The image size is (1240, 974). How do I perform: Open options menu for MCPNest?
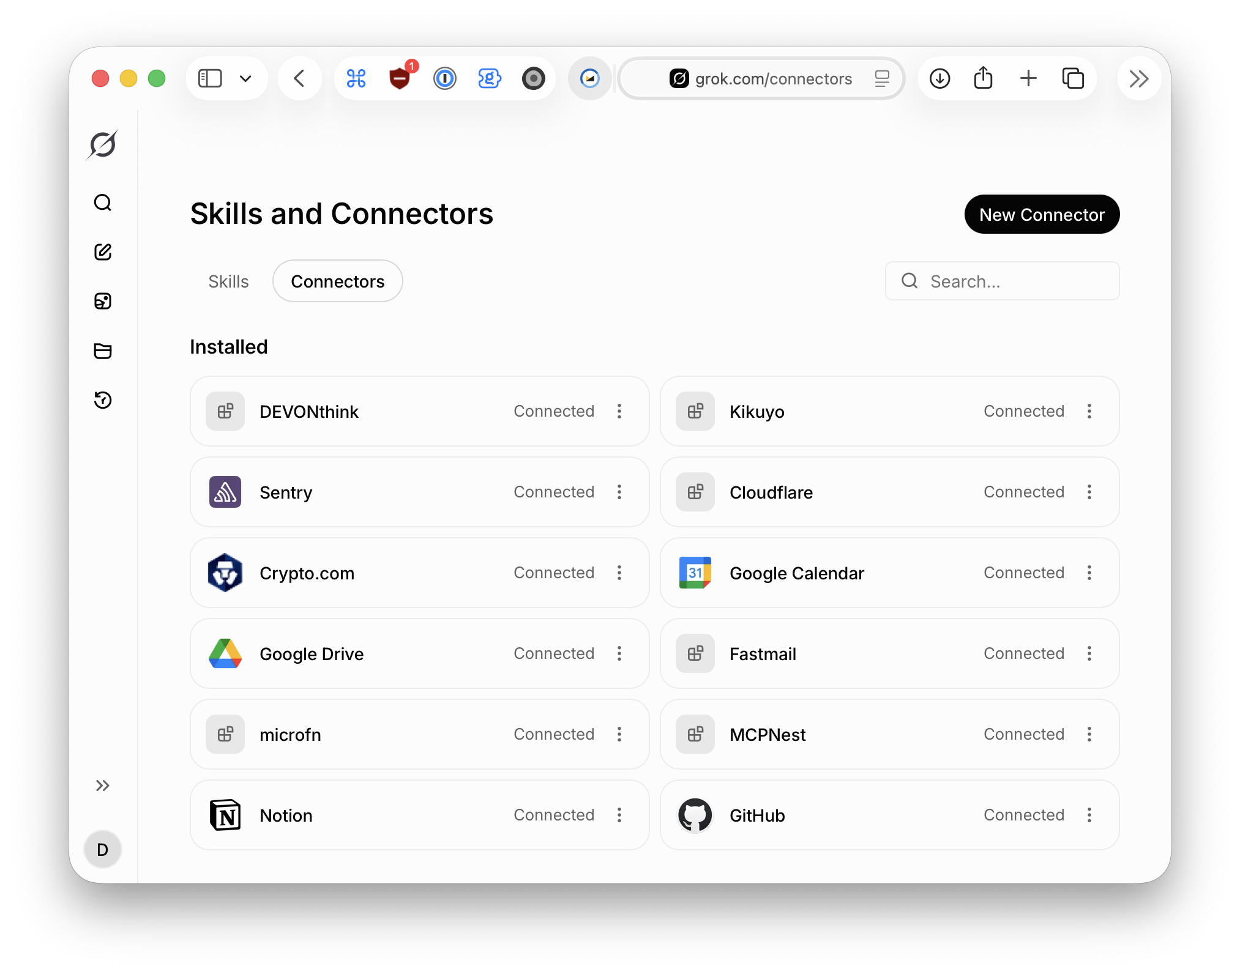click(1089, 734)
